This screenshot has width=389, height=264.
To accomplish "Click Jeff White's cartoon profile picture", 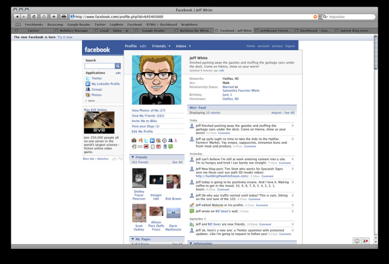I will [x=157, y=80].
